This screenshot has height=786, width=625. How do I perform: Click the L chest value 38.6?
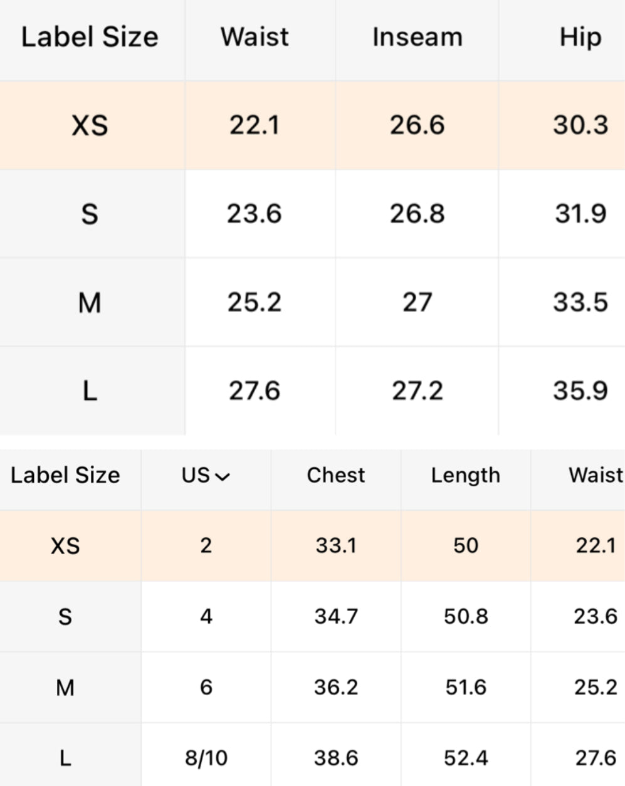pyautogui.click(x=335, y=758)
